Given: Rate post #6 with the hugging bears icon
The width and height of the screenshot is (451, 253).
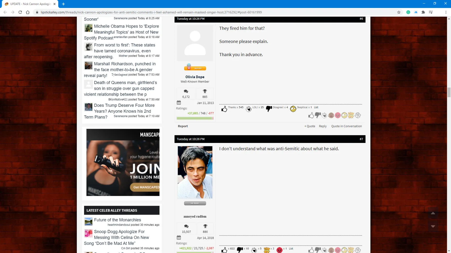Looking at the screenshot, I should [x=351, y=115].
